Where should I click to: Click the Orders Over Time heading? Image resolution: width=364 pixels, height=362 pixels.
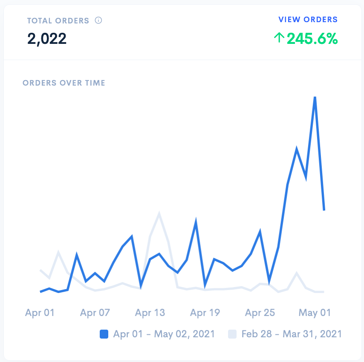click(64, 83)
